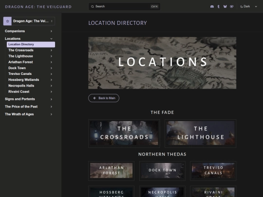Open Companions section in sidebar

pyautogui.click(x=15, y=31)
